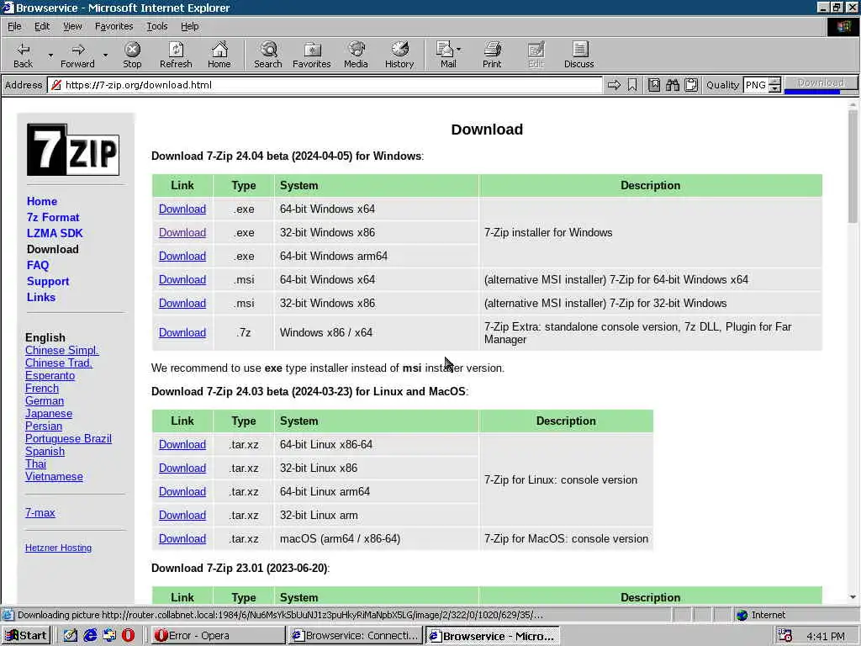The width and height of the screenshot is (861, 646).
Task: Click the bookmarks book icon beside Quality
Action: click(x=654, y=85)
